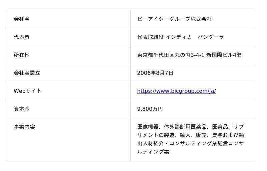Click the 会社名 label cell
Screen dimensions: 267x171
[x=22, y=19]
